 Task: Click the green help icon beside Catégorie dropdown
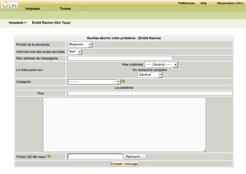click(x=123, y=81)
